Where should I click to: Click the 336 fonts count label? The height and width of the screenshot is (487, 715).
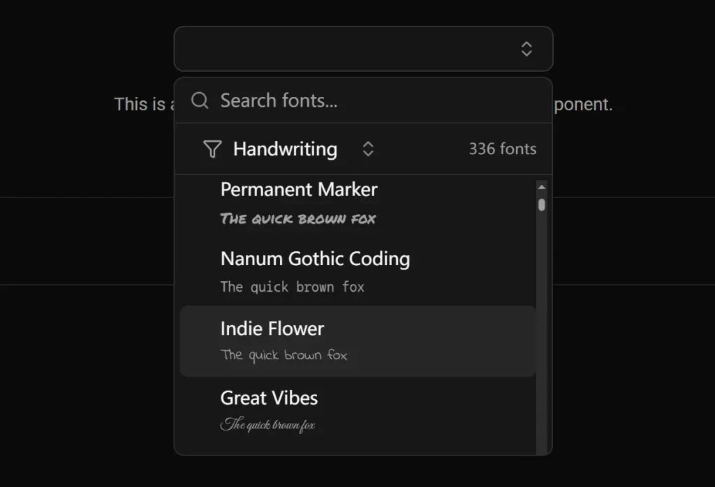coord(502,149)
